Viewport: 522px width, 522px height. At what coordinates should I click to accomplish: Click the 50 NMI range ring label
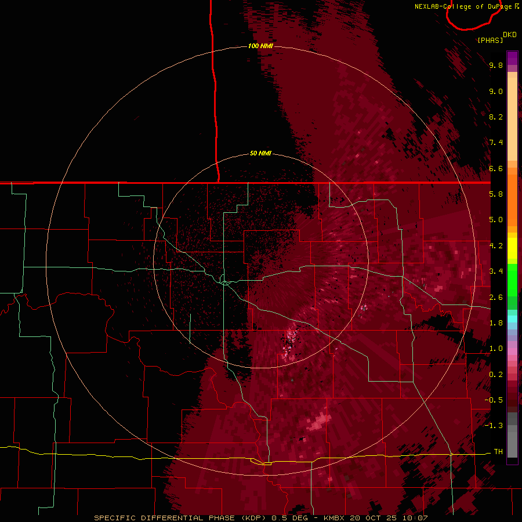[260, 153]
